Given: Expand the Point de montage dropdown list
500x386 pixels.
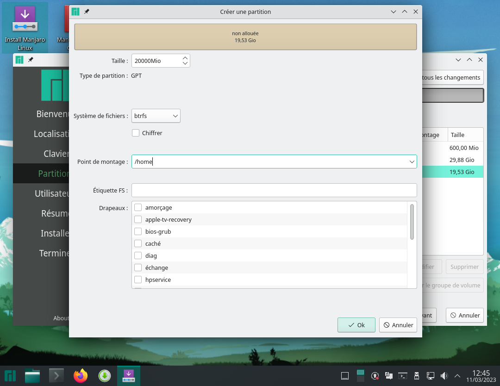Looking at the screenshot, I should tap(412, 162).
